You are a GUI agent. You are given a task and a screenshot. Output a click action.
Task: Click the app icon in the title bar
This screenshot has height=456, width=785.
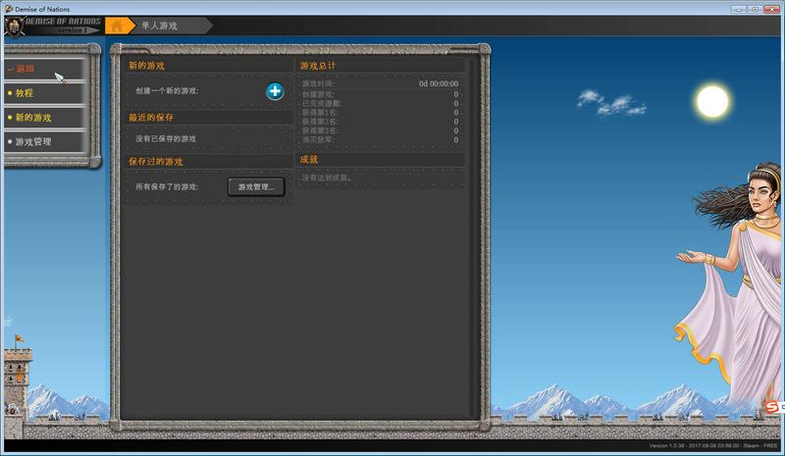(x=8, y=8)
